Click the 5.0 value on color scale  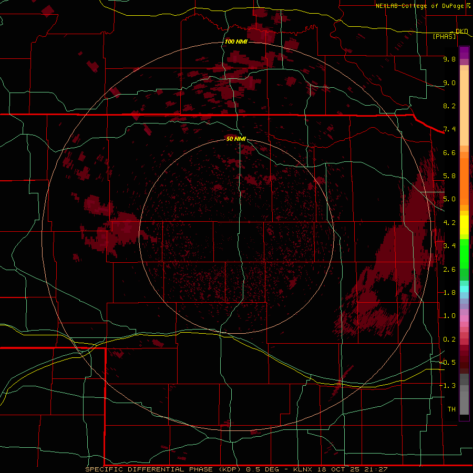click(x=449, y=199)
